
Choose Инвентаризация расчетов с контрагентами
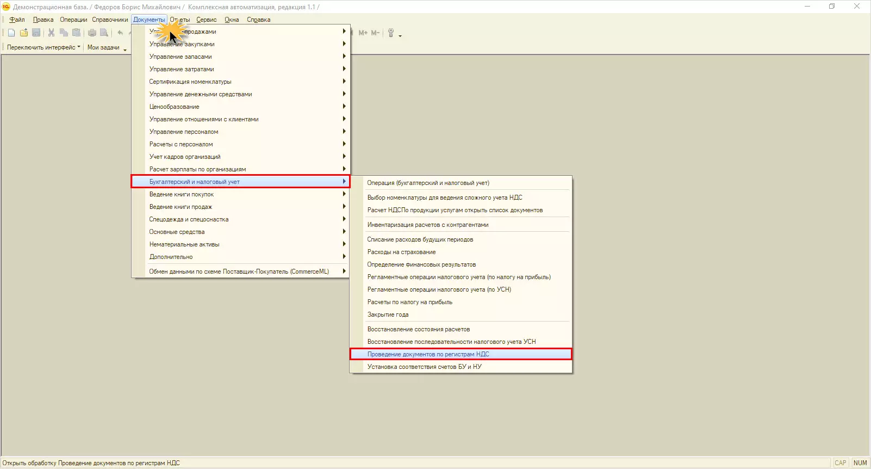tap(461, 225)
